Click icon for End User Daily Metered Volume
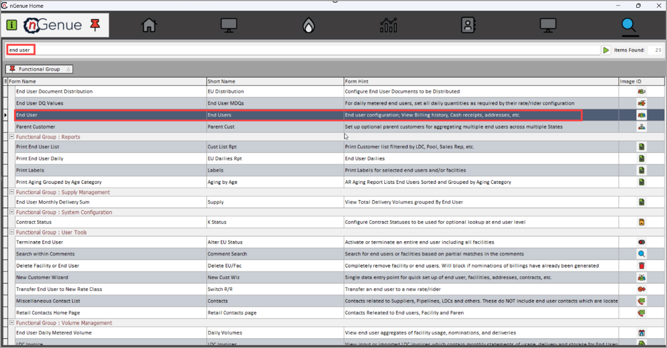 [641, 333]
